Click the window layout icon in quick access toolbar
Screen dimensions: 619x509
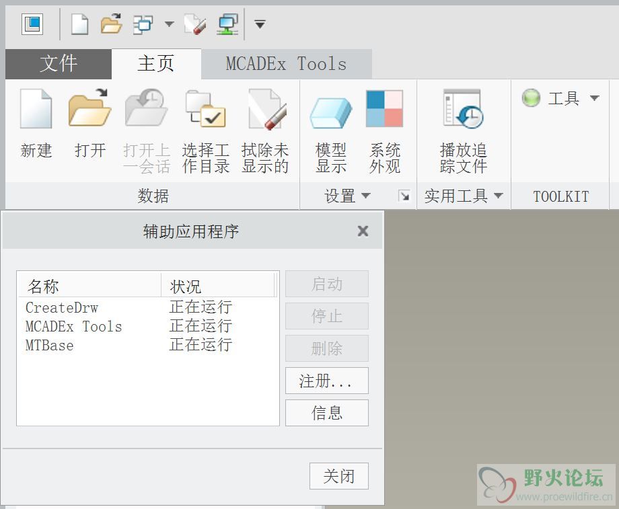coord(32,24)
